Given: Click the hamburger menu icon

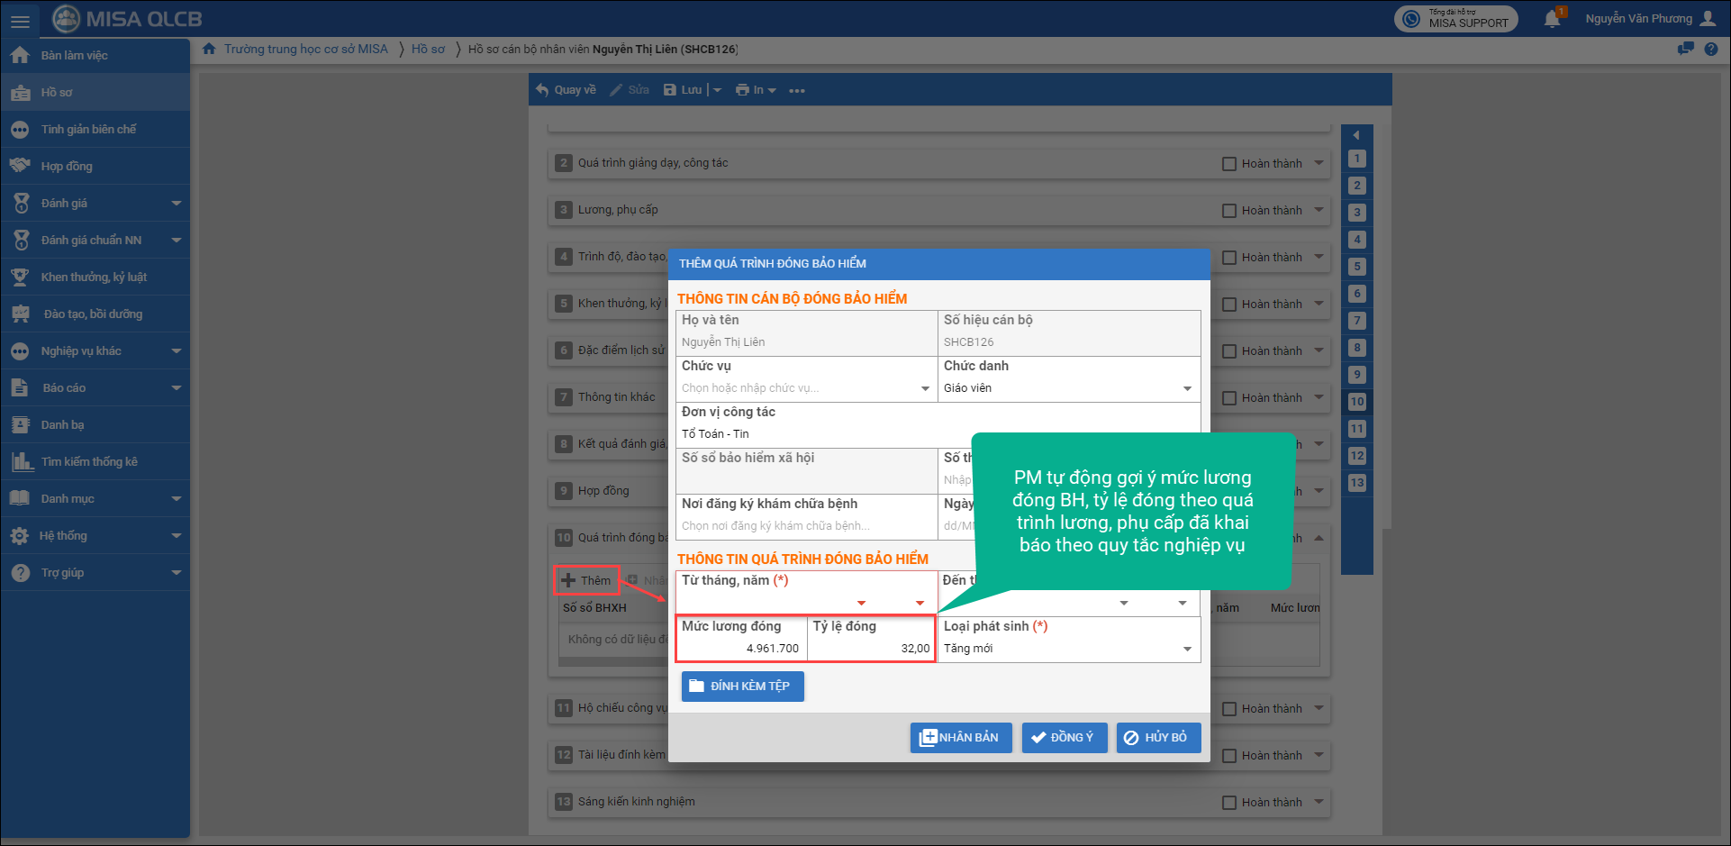Looking at the screenshot, I should 20,20.
